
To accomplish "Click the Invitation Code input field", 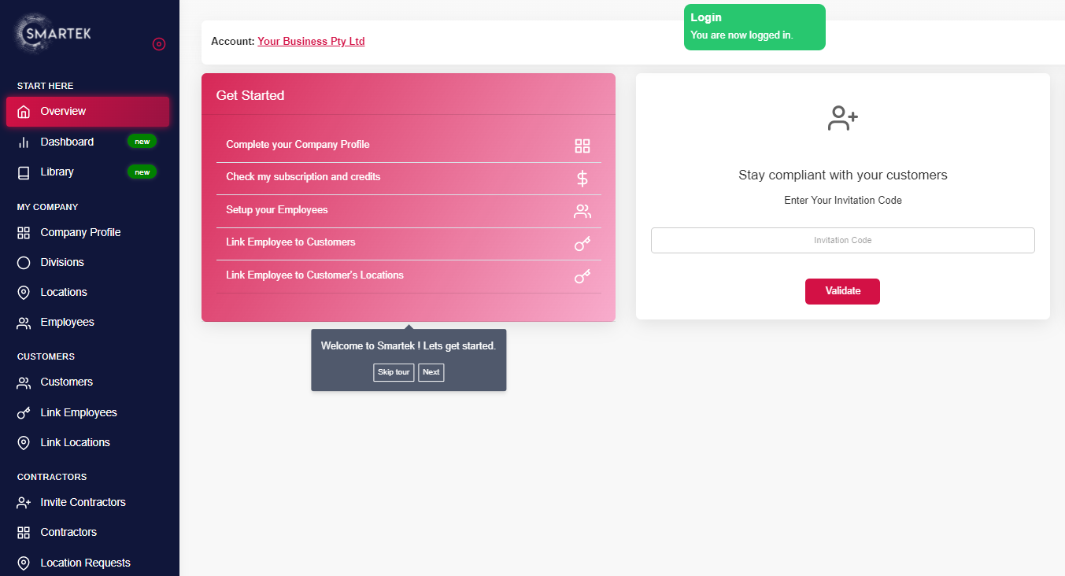I will coord(842,240).
